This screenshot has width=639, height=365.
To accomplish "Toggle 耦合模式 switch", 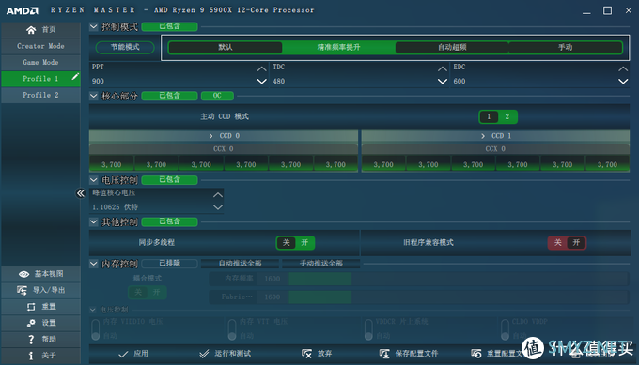I will coord(148,293).
